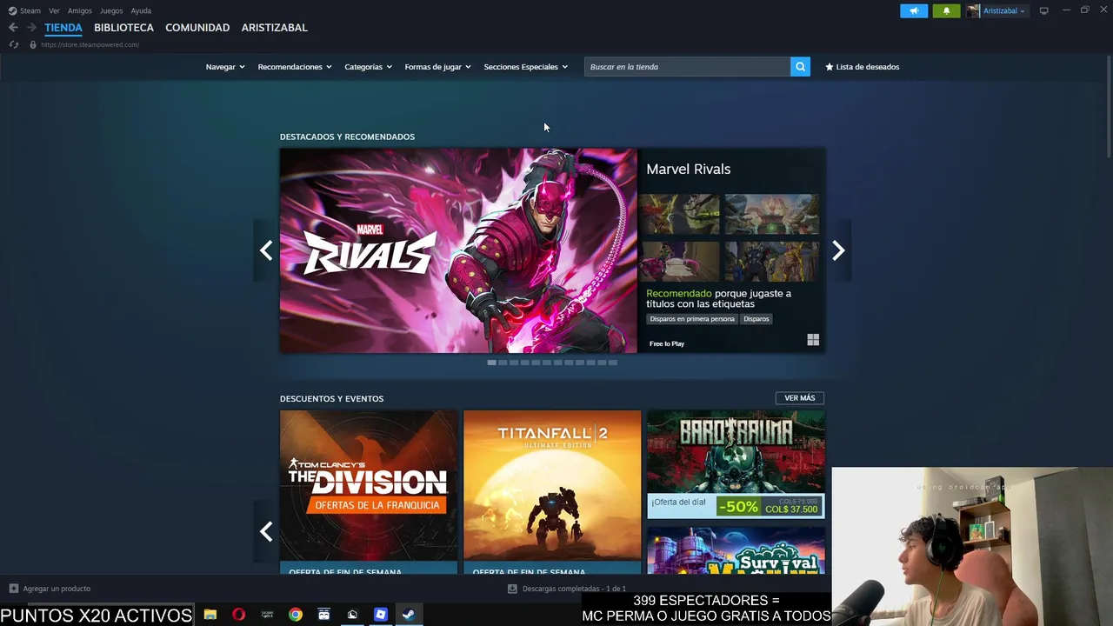Switch to the COMUNIDAD tab
Screen dimensions: 1113x626
[x=197, y=28]
